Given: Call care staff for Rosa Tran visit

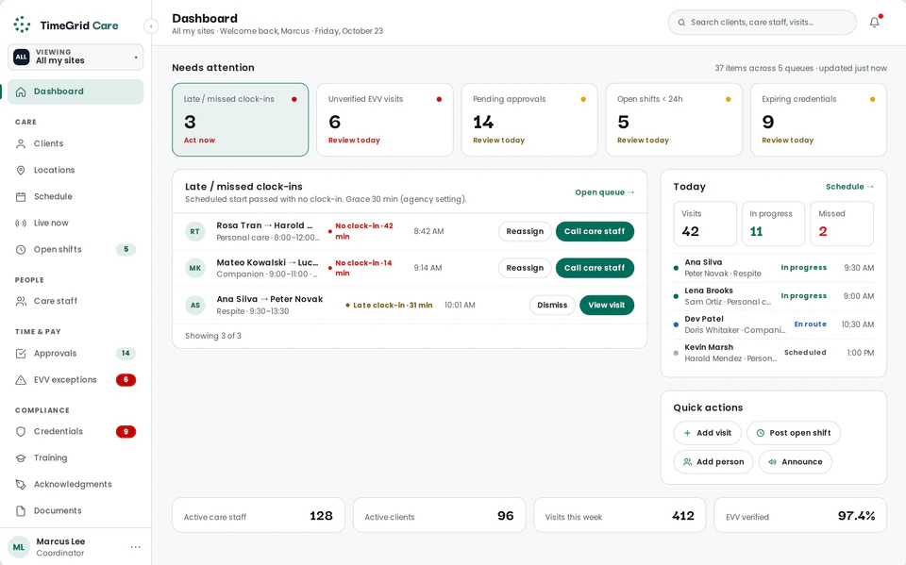Looking at the screenshot, I should (x=595, y=232).
